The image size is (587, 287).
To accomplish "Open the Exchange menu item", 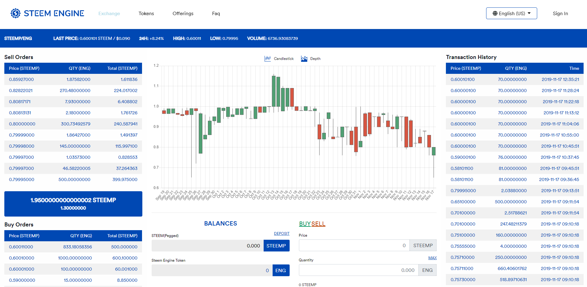I will (109, 14).
